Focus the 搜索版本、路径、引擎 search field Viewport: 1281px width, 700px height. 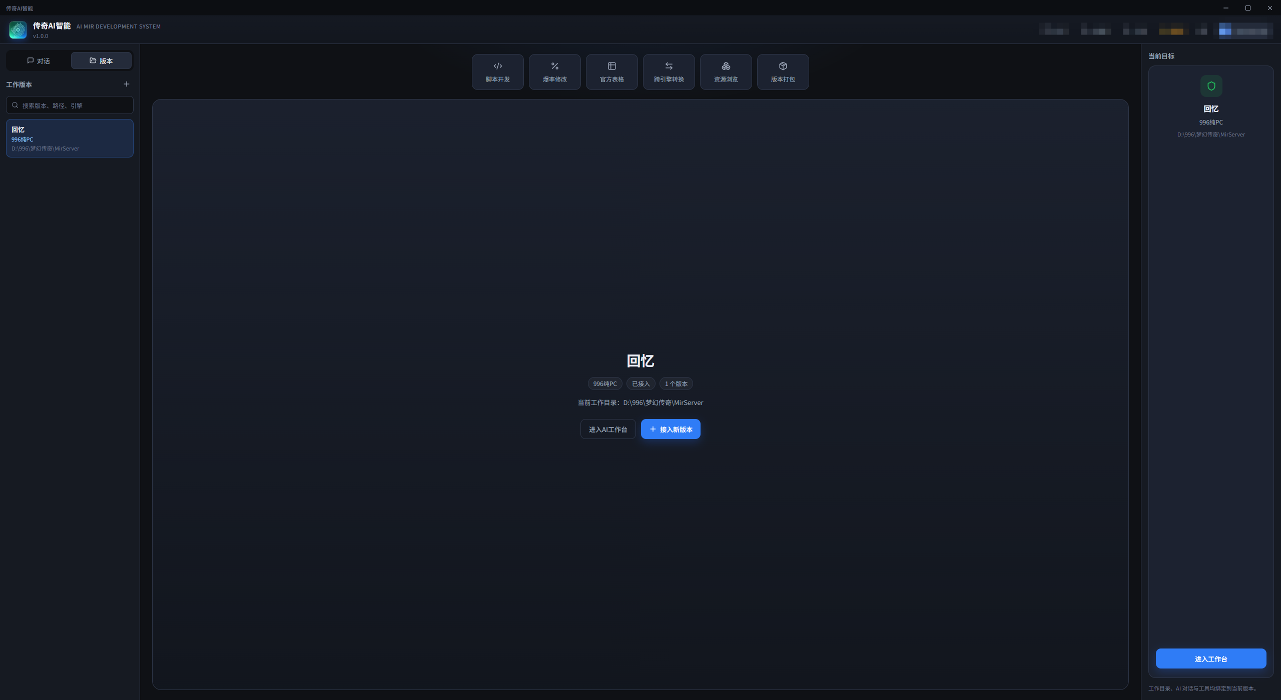click(x=70, y=105)
